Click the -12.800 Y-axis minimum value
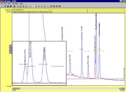The image size is (126, 92). pyautogui.click(x=9, y=86)
